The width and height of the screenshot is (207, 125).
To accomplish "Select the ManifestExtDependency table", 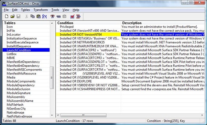I will tap(23, 62).
